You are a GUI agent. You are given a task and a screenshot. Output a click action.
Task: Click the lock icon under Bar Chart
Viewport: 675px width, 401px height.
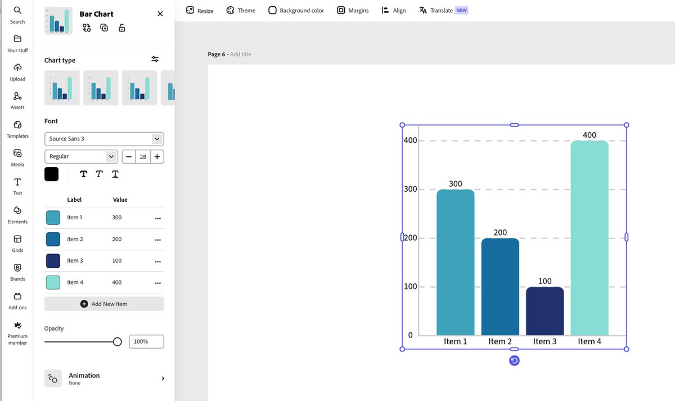point(122,28)
